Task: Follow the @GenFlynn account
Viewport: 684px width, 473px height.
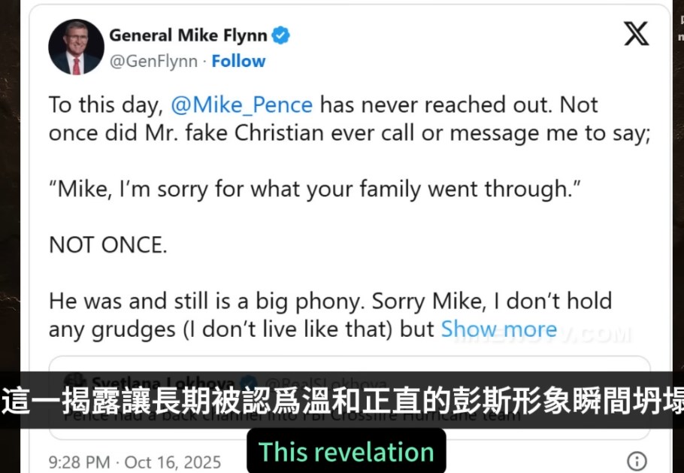Action: pos(238,61)
